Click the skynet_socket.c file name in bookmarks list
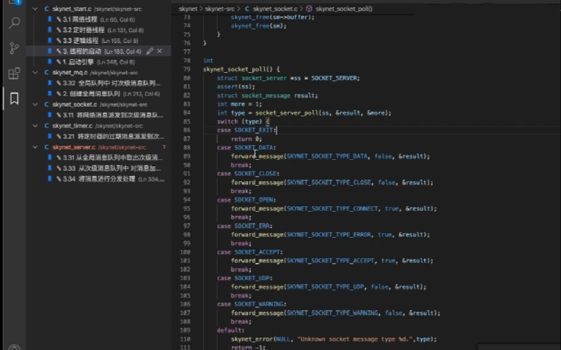This screenshot has width=561, height=350. [74, 104]
